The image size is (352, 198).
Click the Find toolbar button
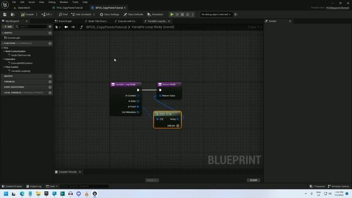63,14
